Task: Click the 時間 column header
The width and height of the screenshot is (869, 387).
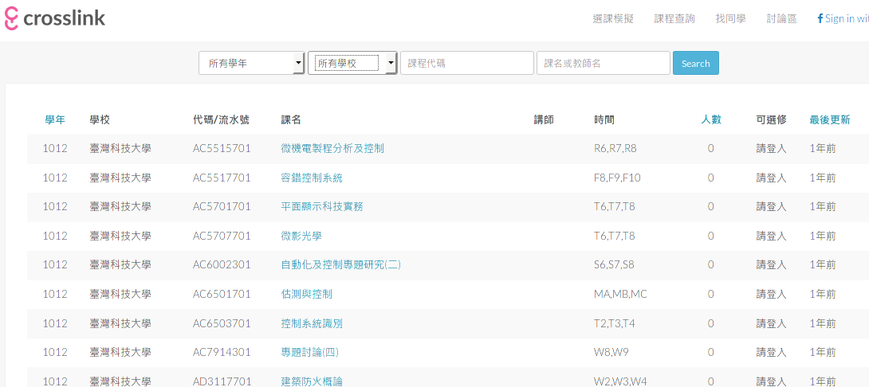Action: tap(604, 119)
